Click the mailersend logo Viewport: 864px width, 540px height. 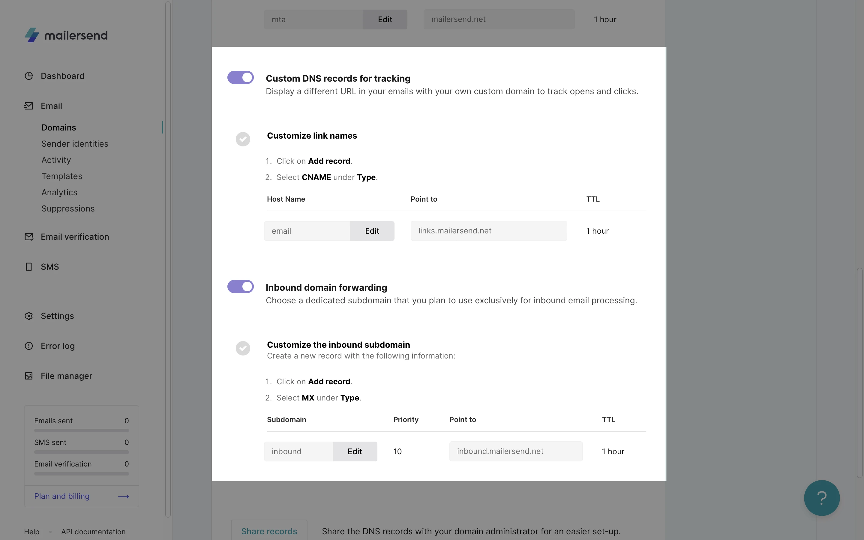66,35
